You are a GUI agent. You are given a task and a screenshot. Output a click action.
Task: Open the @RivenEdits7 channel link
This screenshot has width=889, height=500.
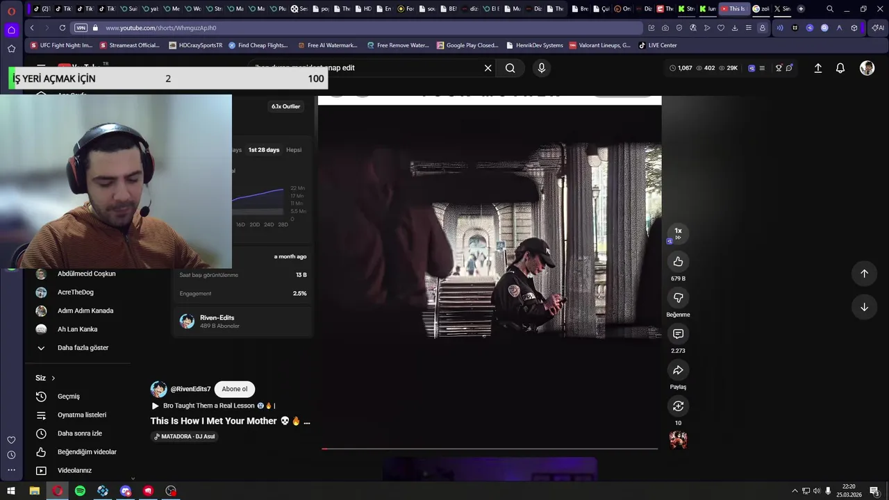[190, 389]
